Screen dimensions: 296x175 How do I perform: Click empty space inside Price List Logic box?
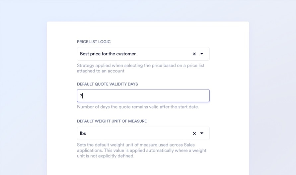[x=159, y=54]
